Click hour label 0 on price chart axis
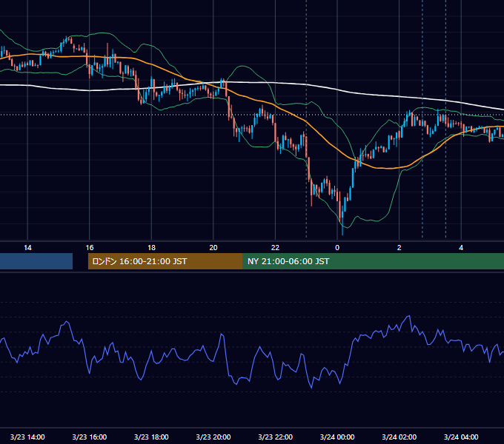 (337, 248)
